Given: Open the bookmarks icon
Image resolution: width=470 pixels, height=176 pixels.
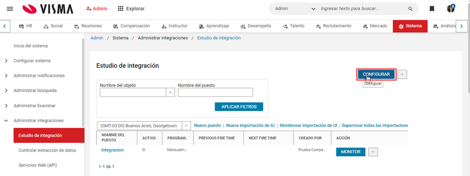Looking at the screenshot, I should 431,9.
